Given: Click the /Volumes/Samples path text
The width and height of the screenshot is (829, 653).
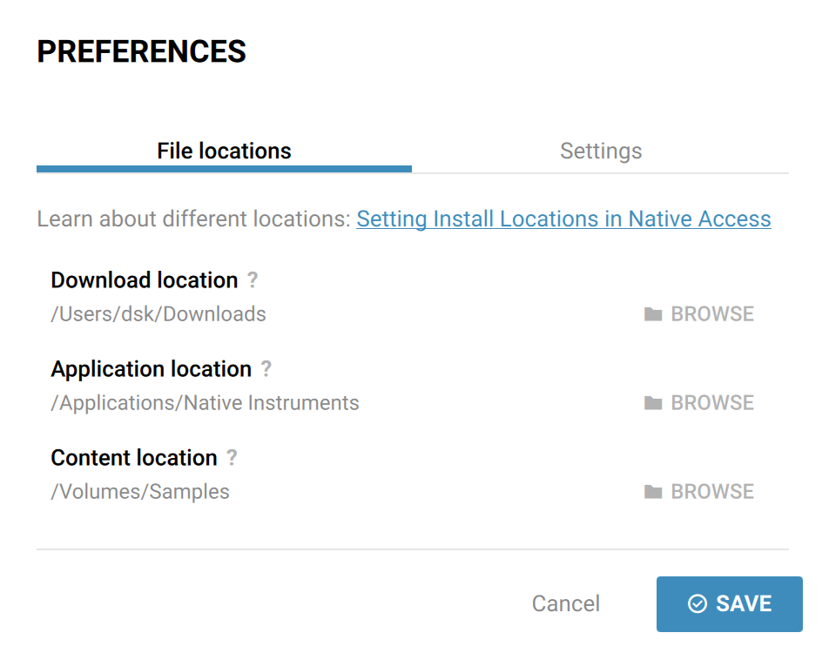Looking at the screenshot, I should (140, 492).
